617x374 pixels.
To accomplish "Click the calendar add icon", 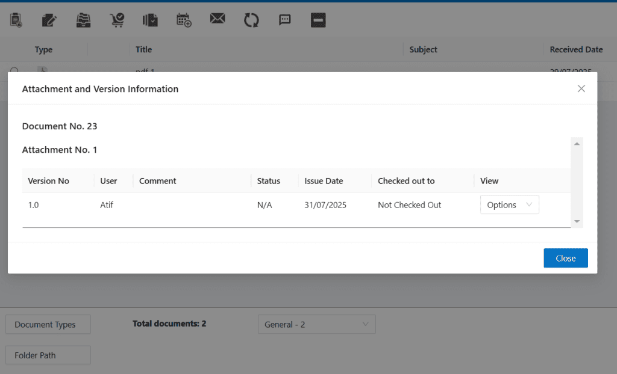I will pyautogui.click(x=184, y=20).
